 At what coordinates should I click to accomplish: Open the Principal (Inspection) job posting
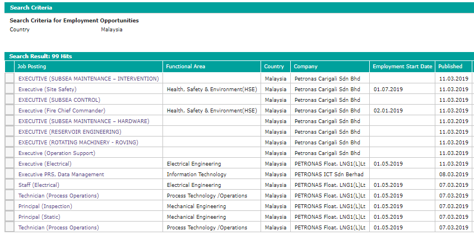click(x=45, y=206)
